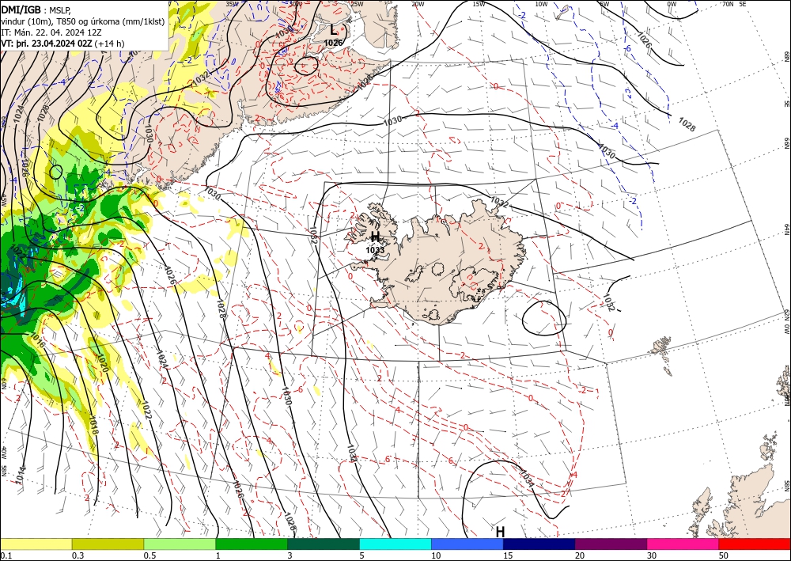The width and height of the screenshot is (791, 561).
Task: Click the '35W' longitude label
Action: pos(232,4)
